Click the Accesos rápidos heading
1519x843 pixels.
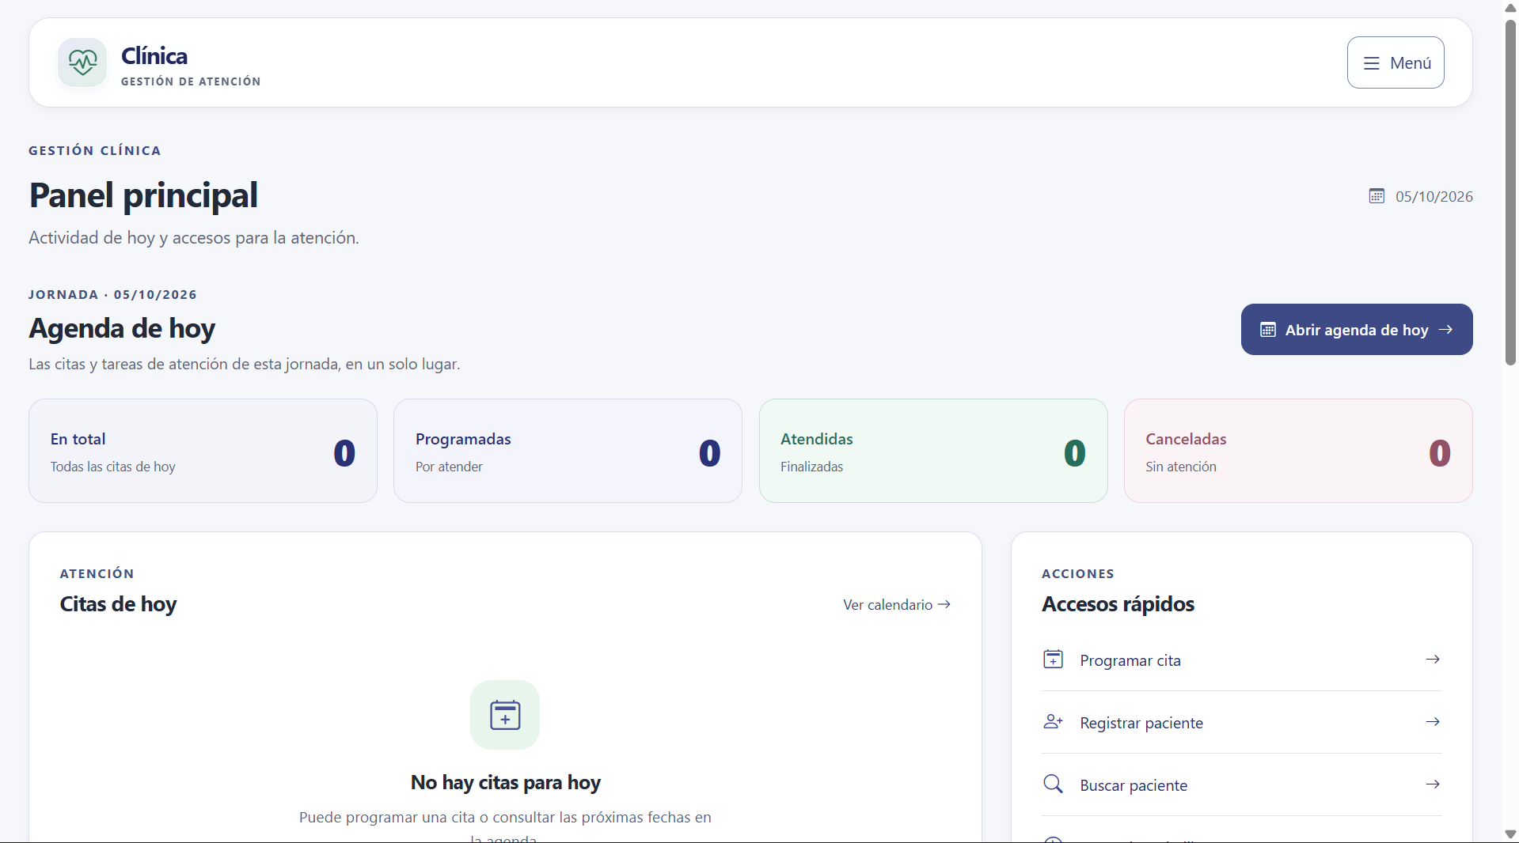pos(1118,604)
